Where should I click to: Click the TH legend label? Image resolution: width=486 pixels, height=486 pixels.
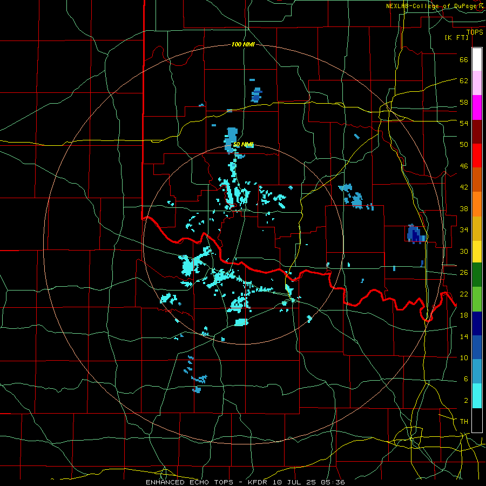(x=464, y=422)
